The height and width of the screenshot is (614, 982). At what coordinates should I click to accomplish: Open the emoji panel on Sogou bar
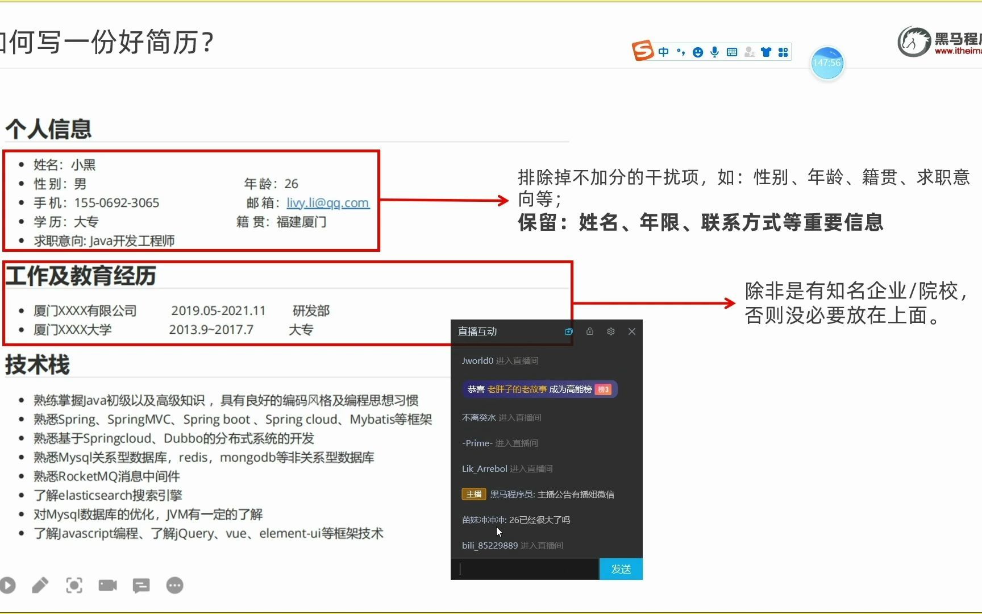coord(698,52)
